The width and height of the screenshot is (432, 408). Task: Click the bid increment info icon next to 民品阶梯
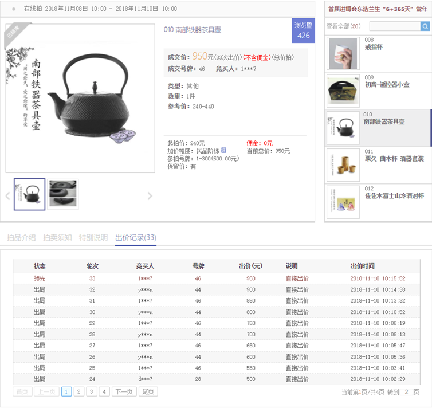click(x=223, y=150)
